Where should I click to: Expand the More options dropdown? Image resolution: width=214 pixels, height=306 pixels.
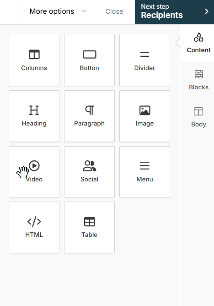coord(58,11)
